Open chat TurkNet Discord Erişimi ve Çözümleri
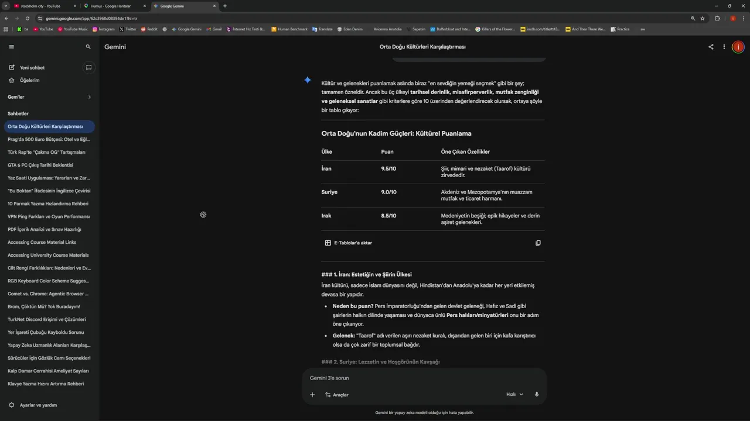 point(49,319)
